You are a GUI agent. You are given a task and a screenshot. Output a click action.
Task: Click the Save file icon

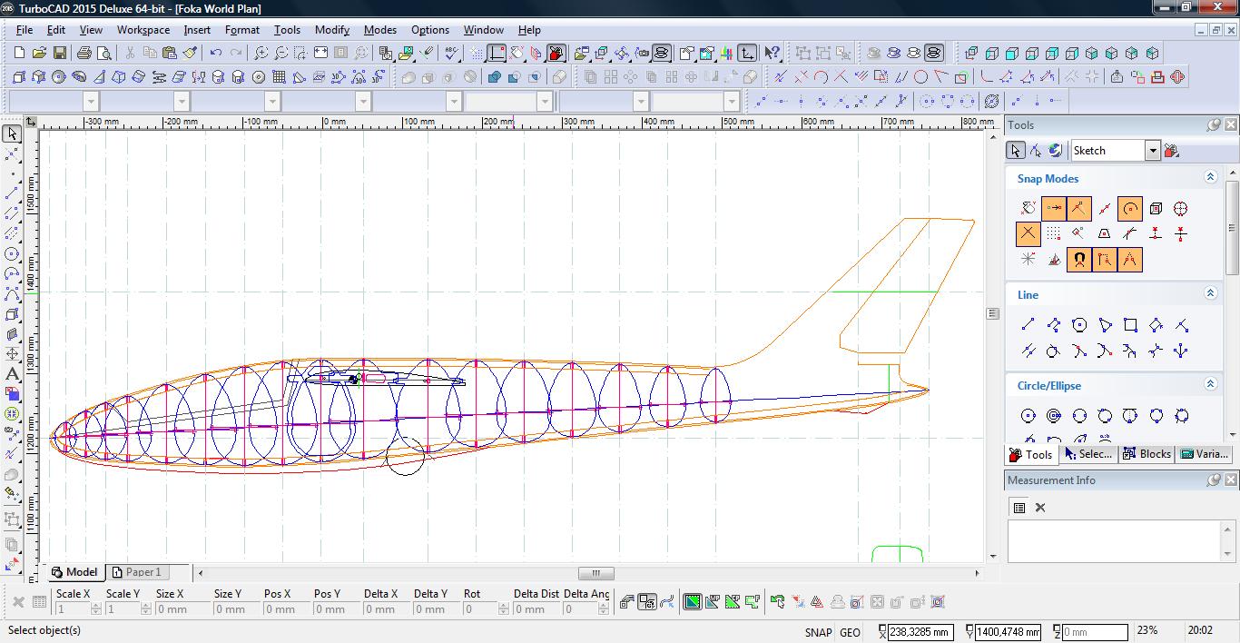[x=59, y=54]
